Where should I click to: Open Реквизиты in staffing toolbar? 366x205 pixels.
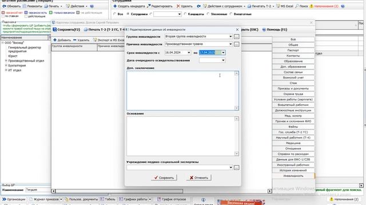tap(33, 6)
